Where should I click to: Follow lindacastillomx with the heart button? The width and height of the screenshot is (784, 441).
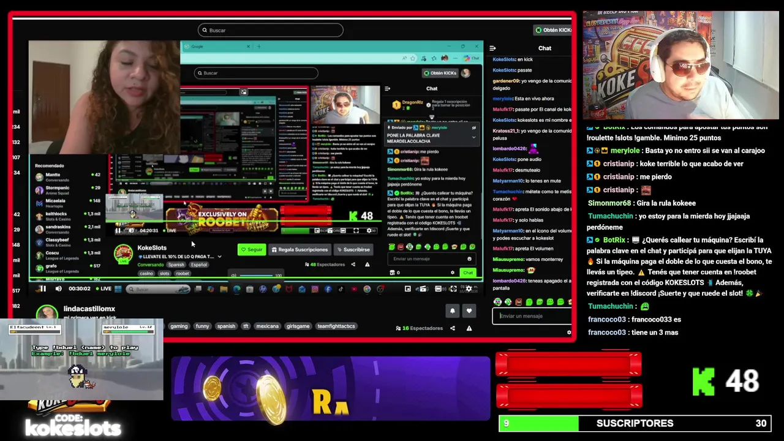click(469, 311)
